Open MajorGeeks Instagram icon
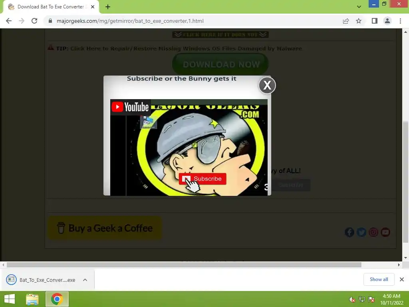The height and width of the screenshot is (307, 409). (x=373, y=232)
